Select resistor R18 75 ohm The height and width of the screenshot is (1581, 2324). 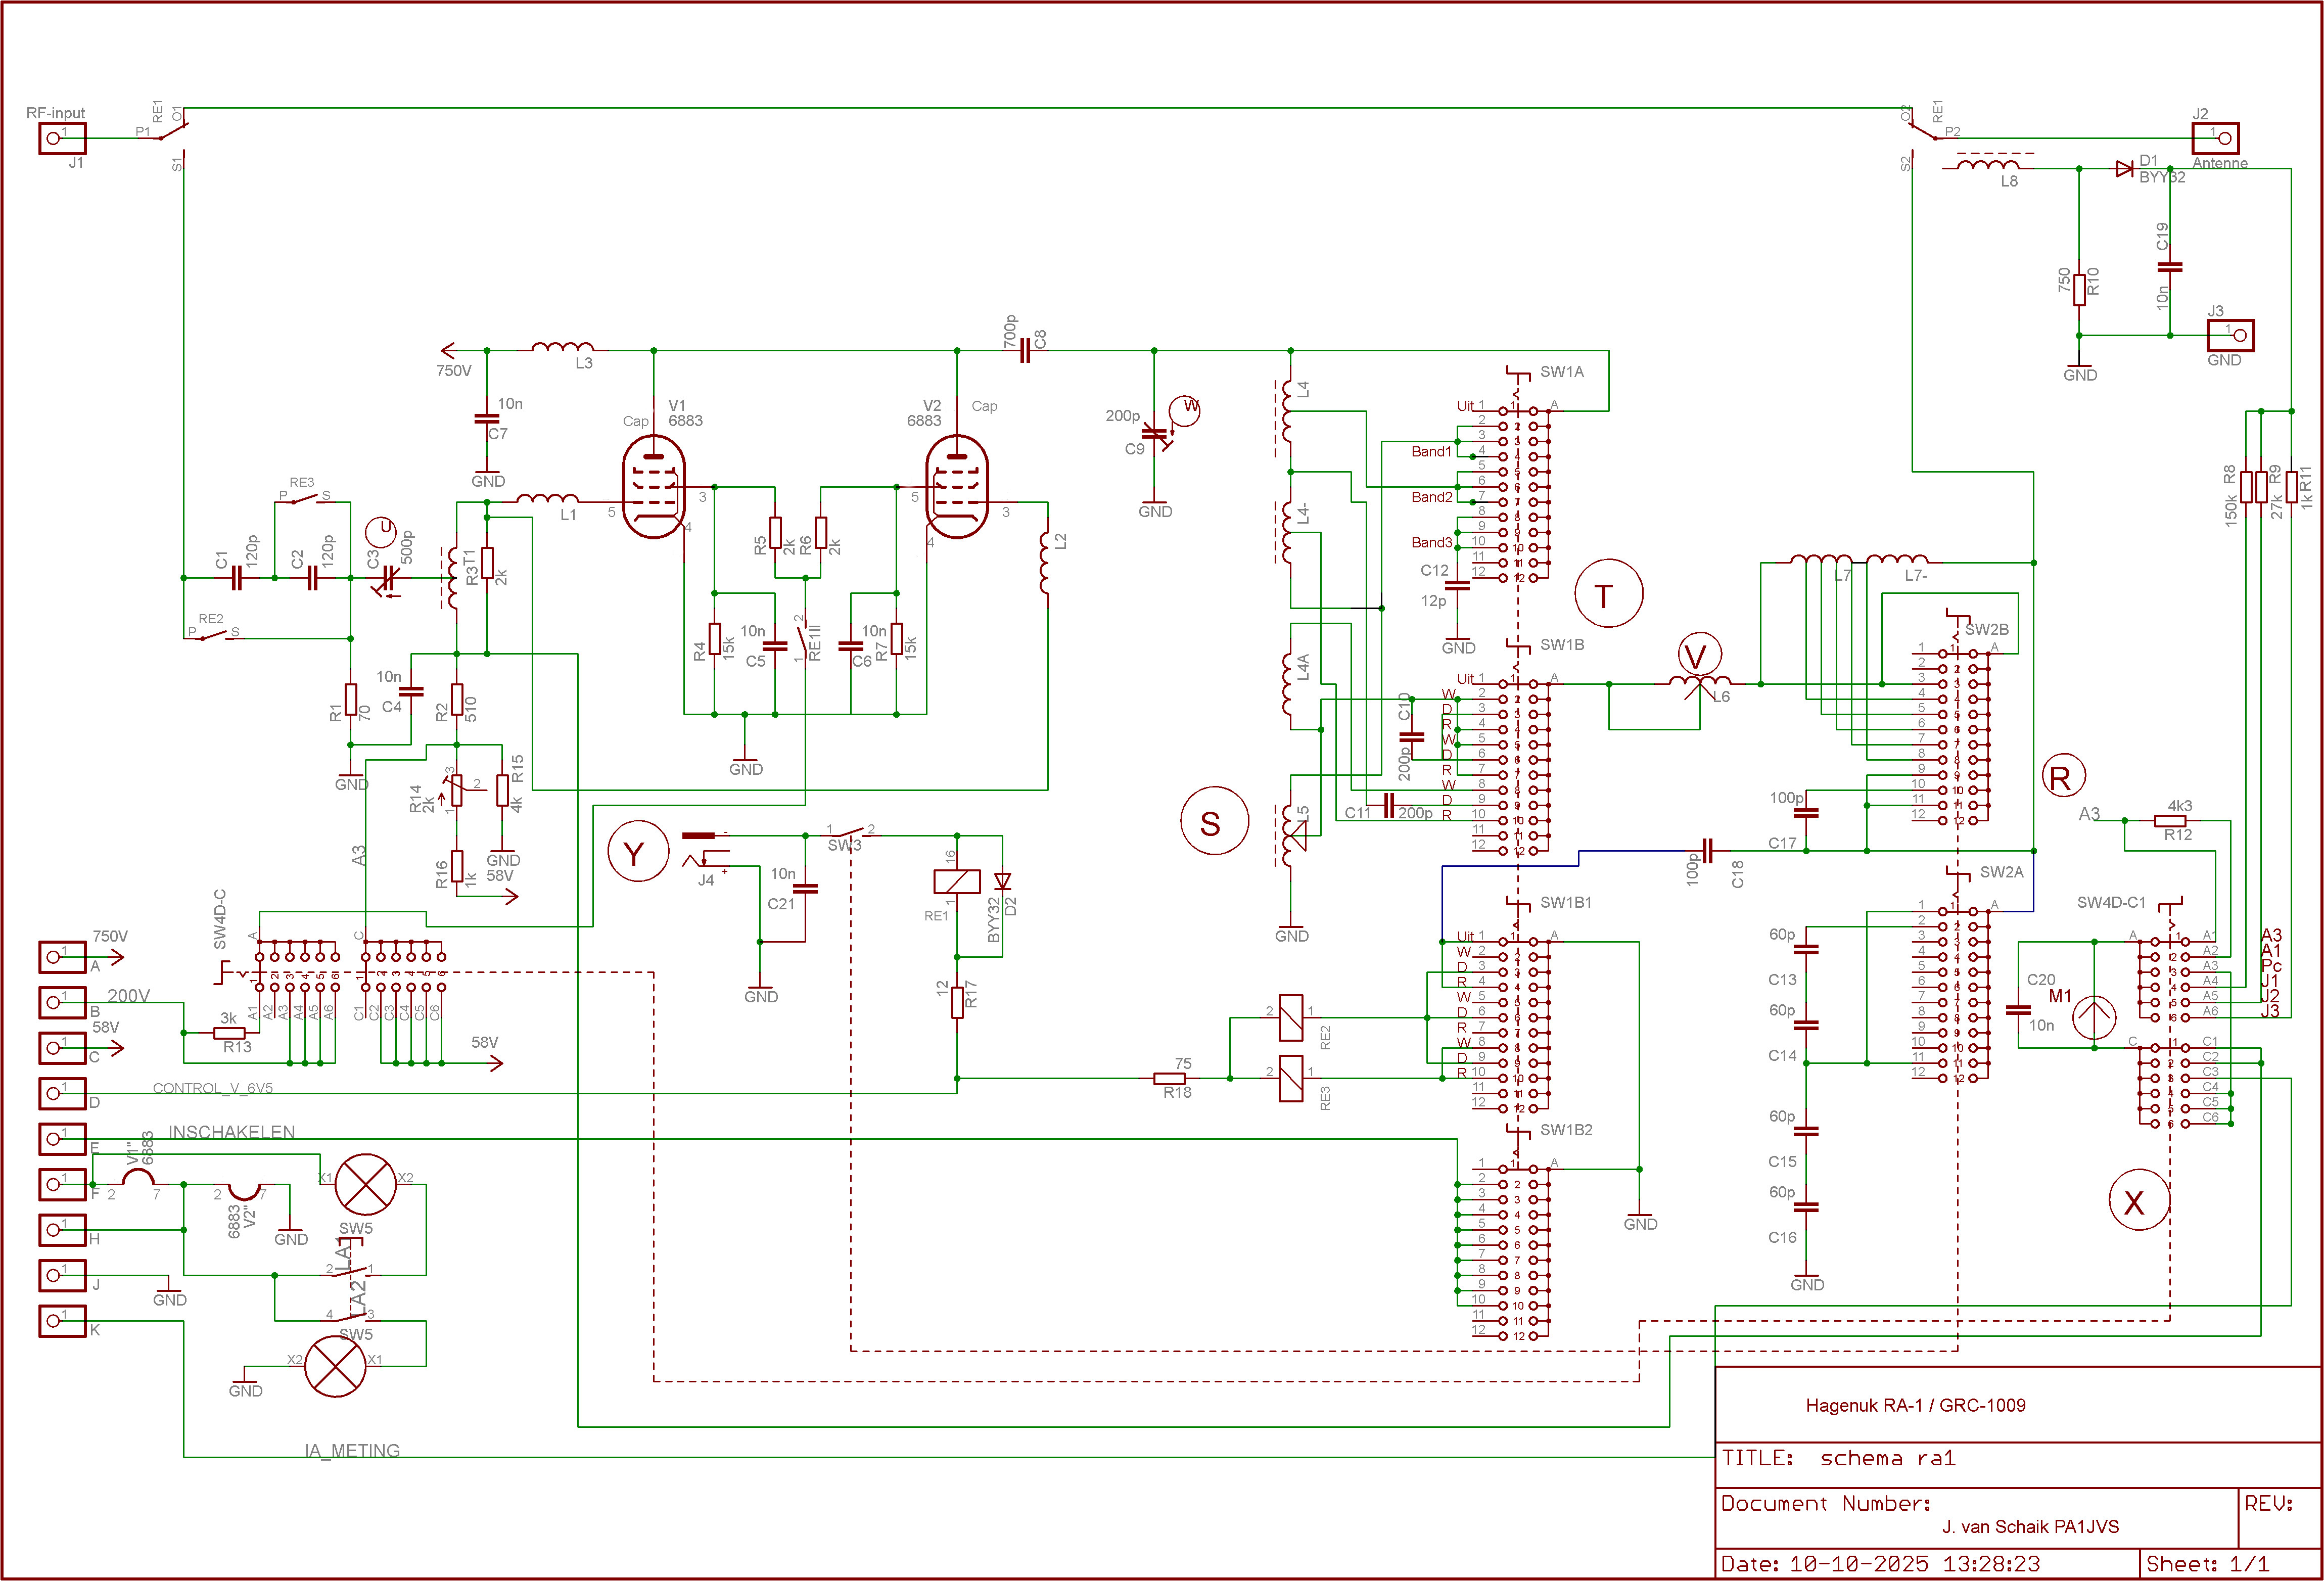click(1169, 1078)
